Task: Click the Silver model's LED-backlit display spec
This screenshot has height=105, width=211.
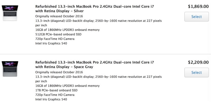Action: (98, 21)
